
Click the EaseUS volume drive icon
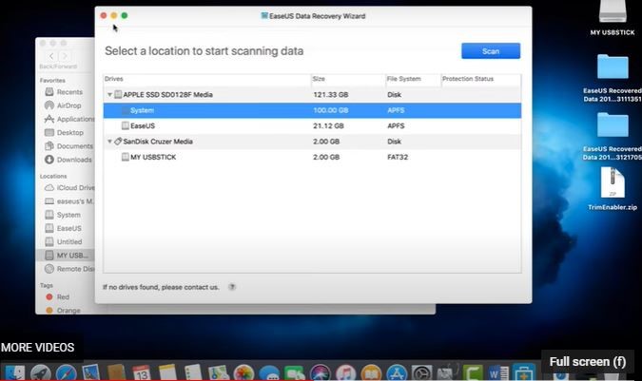pos(126,126)
